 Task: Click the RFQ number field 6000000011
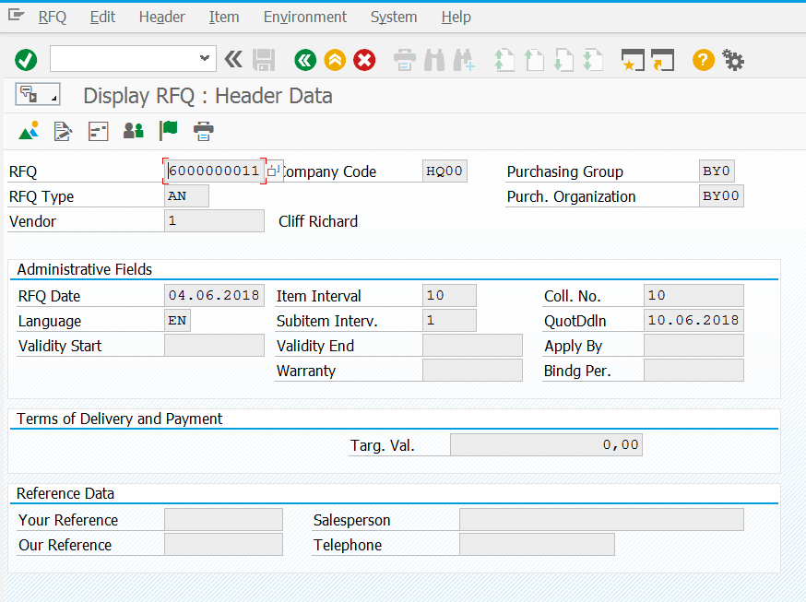pos(214,171)
